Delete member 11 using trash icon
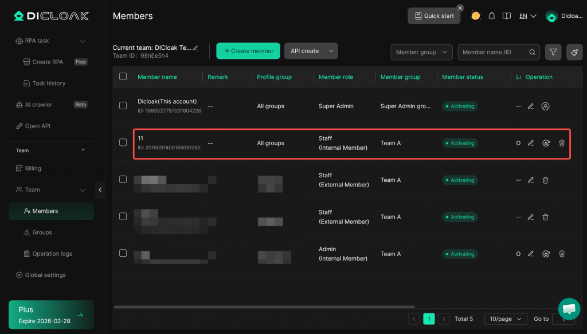The height and width of the screenshot is (334, 587). pyautogui.click(x=562, y=143)
